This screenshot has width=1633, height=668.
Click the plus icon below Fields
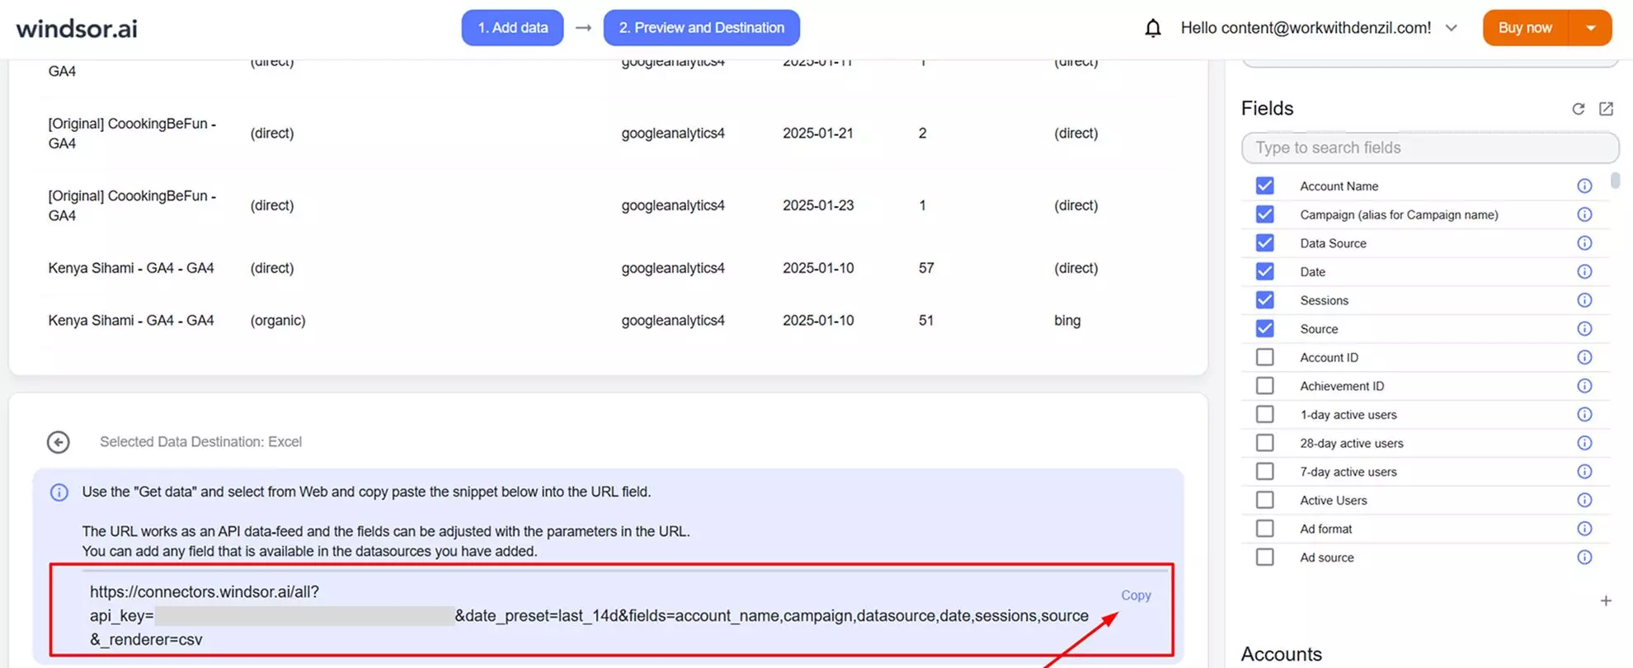[x=1606, y=601]
